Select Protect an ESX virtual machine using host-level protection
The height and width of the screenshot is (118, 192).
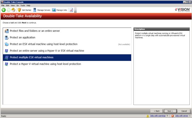click(x=67, y=44)
